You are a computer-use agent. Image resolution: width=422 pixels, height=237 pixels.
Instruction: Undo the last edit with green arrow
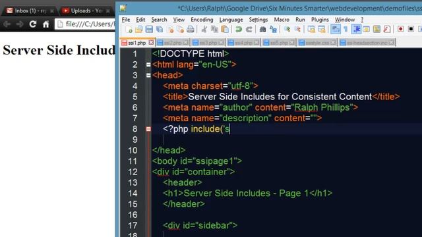coord(239,29)
